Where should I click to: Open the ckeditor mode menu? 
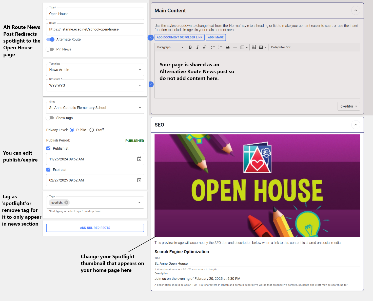348,106
